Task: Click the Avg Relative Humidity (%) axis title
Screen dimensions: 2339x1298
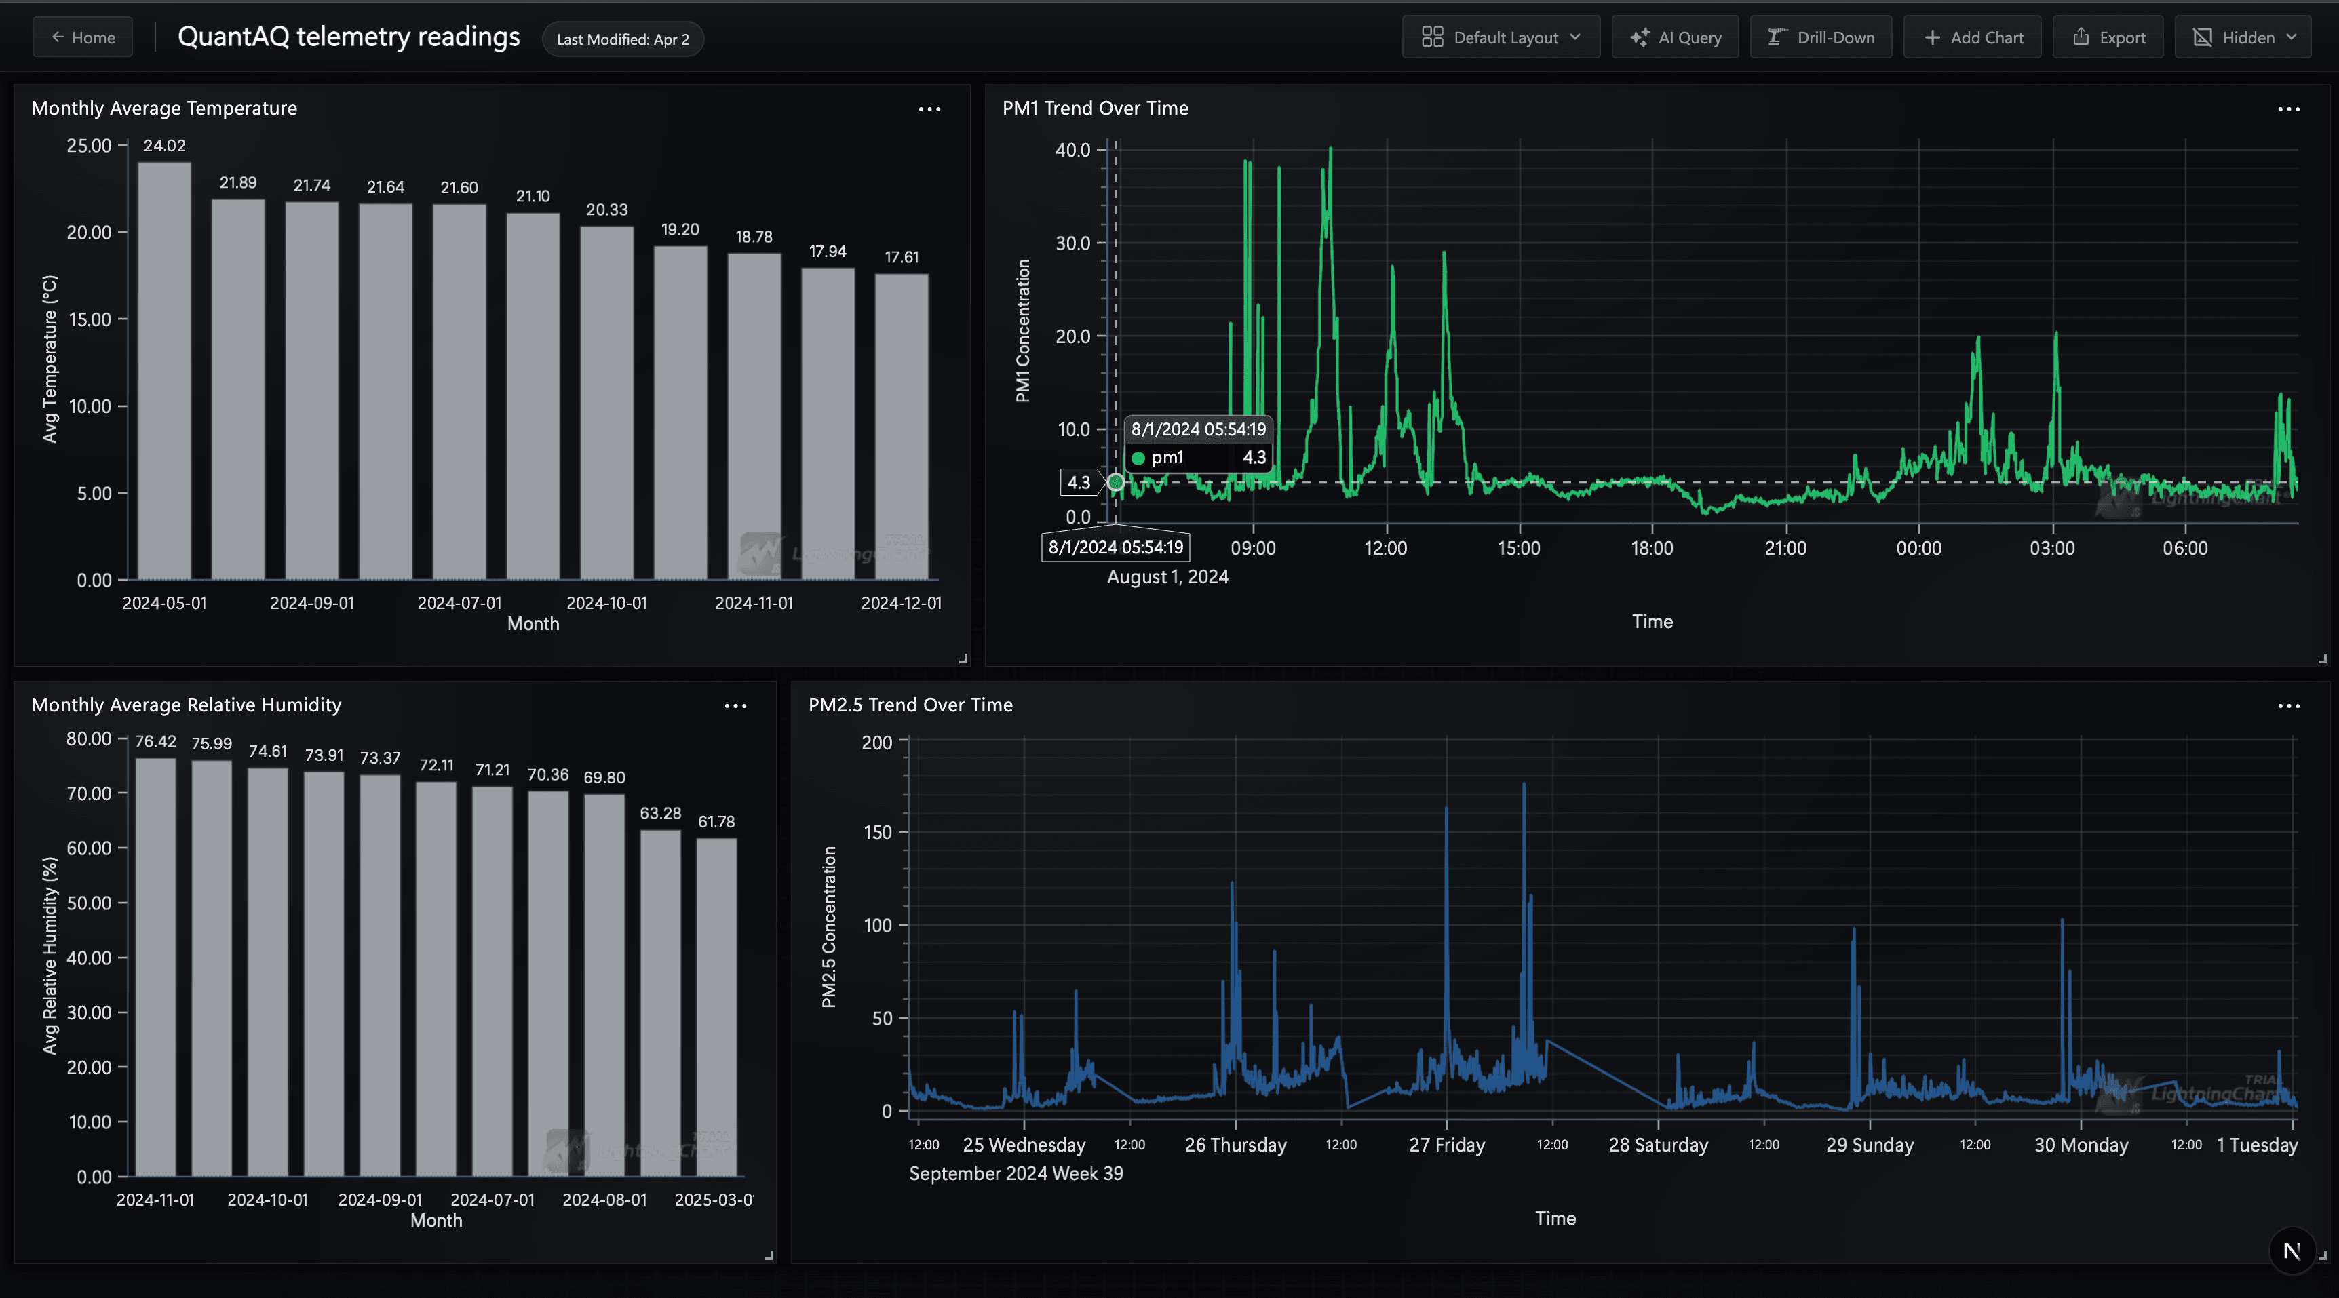Action: point(50,956)
